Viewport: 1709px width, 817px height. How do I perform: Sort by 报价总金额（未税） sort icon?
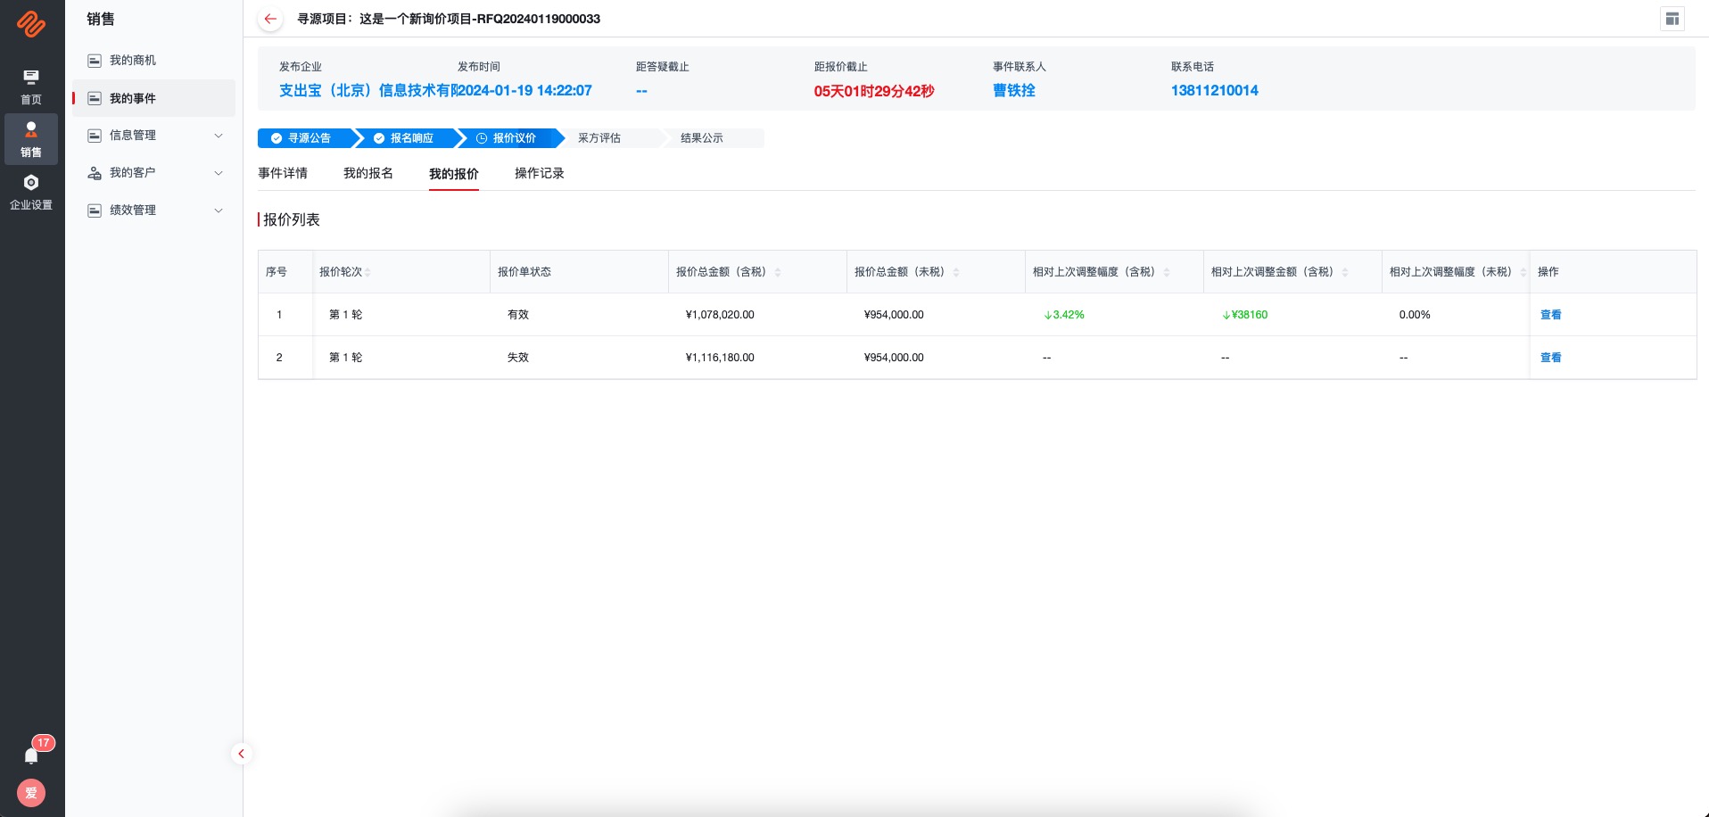coord(956,272)
